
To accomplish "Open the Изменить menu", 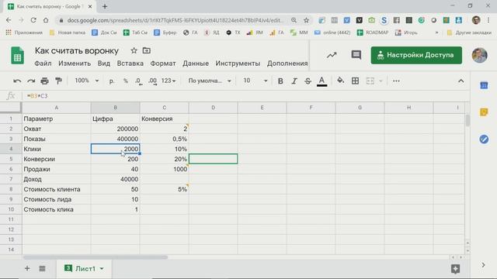I will click(x=75, y=64).
